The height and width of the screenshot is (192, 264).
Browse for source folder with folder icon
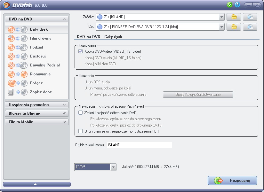pos(234,17)
